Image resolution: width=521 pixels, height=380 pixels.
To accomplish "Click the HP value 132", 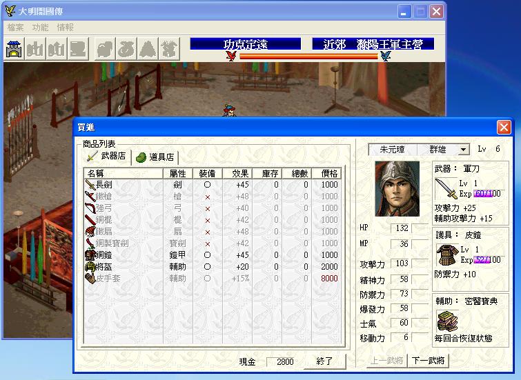I will pos(402,228).
